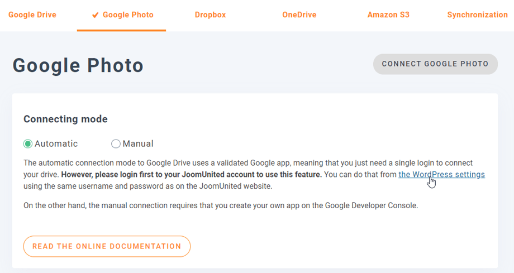
Task: Click the checkmark icon on Google Photo tab
Action: point(96,15)
